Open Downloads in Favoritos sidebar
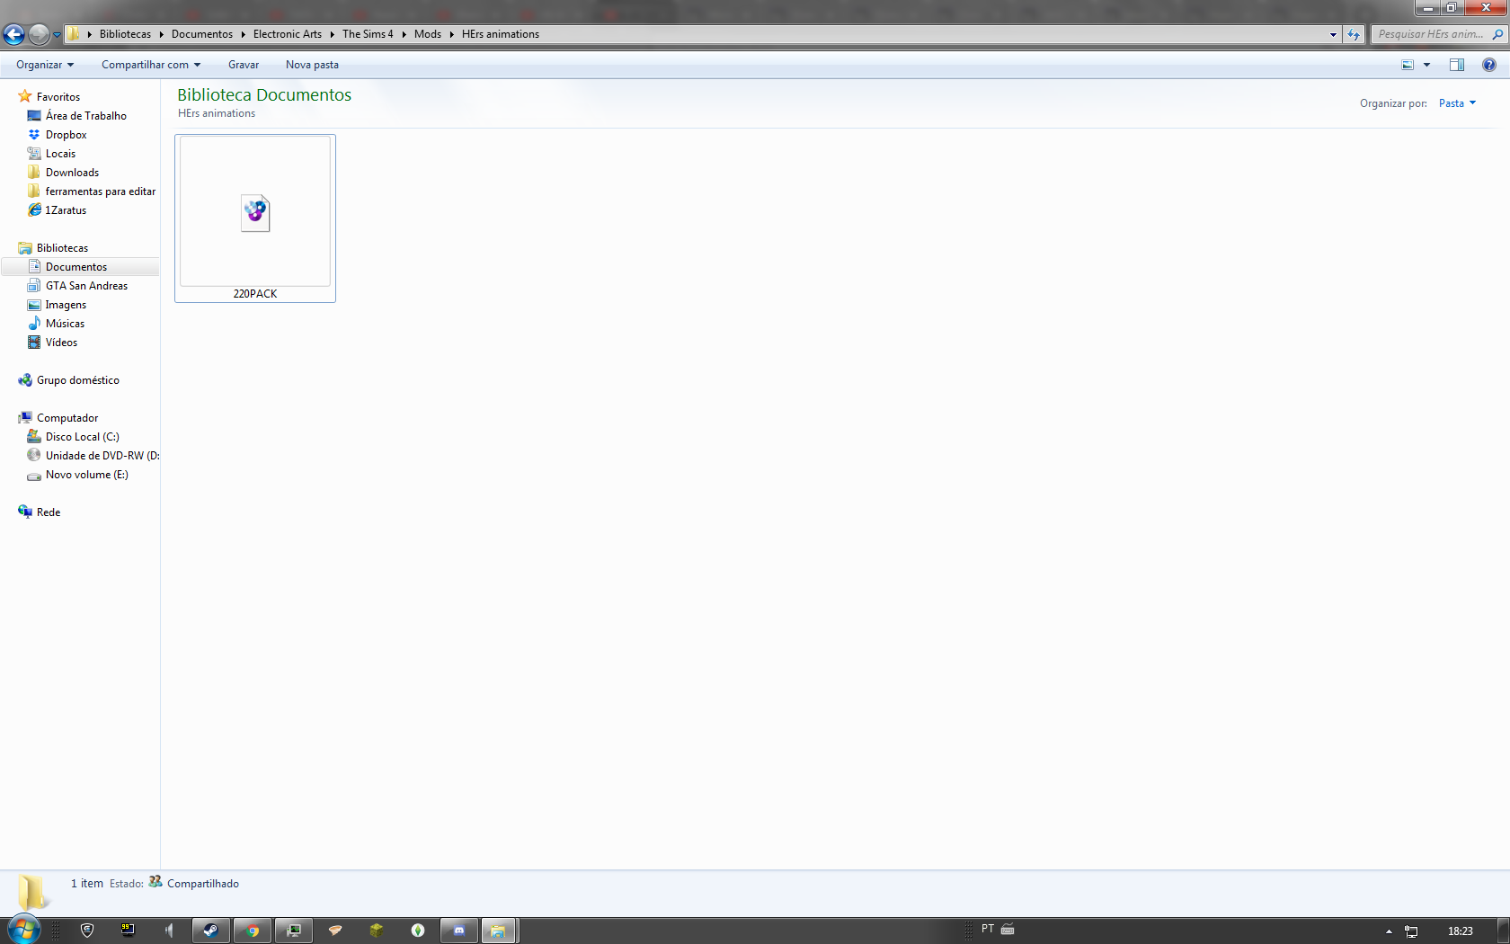 [x=72, y=173]
